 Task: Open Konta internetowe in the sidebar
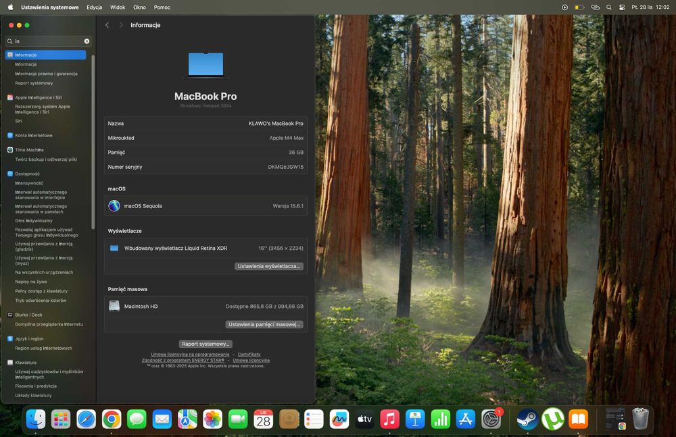[34, 135]
